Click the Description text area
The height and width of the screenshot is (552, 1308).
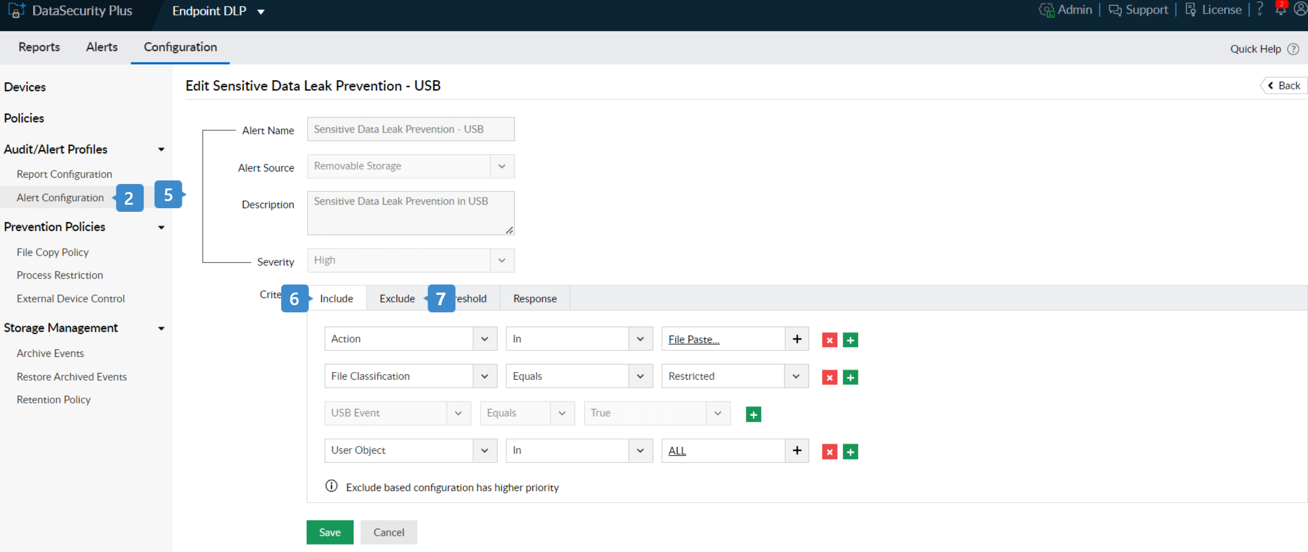pyautogui.click(x=410, y=213)
